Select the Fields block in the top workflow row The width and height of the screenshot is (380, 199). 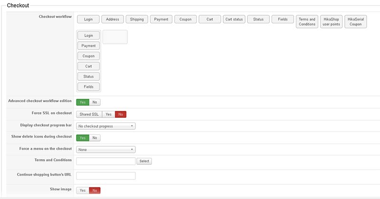283,19
